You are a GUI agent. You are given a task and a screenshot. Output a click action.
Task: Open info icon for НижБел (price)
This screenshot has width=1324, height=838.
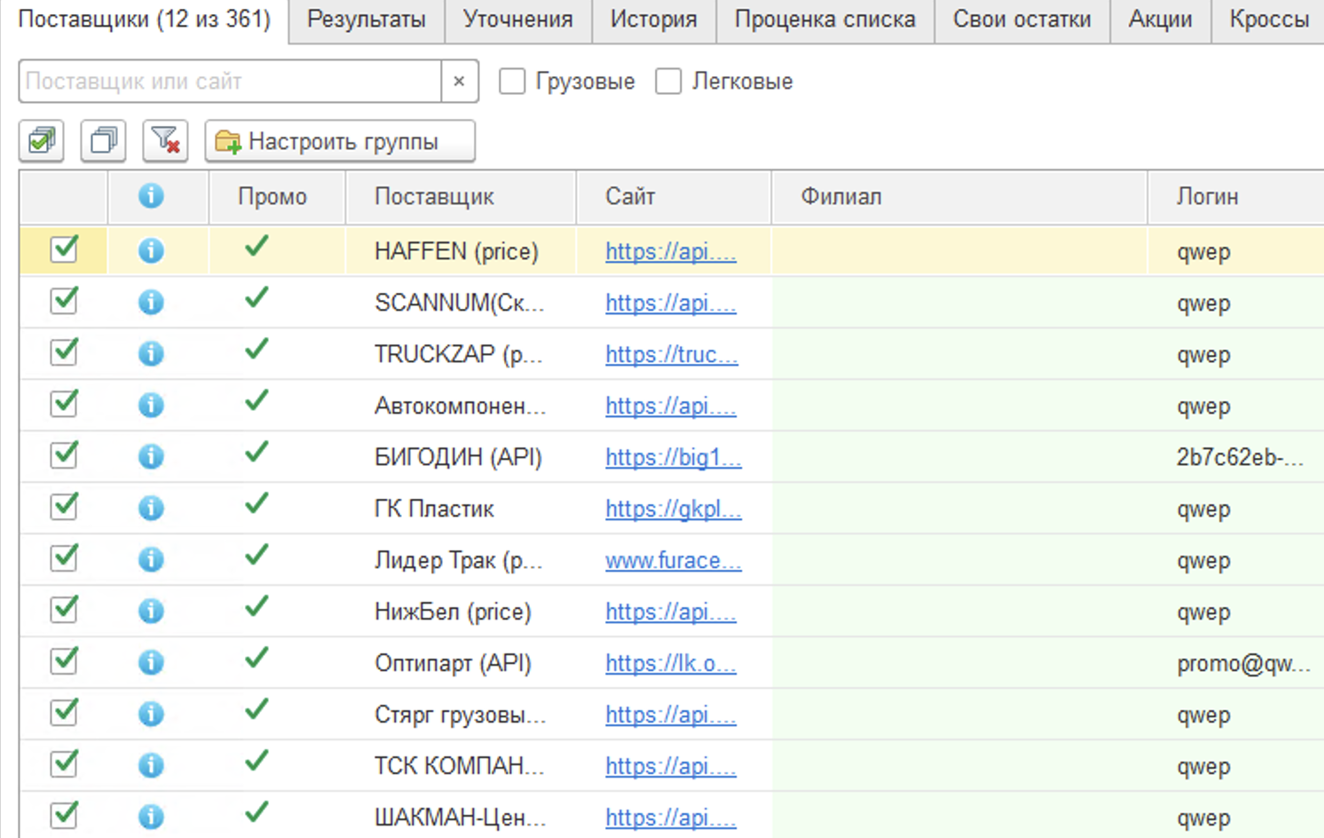(x=151, y=612)
